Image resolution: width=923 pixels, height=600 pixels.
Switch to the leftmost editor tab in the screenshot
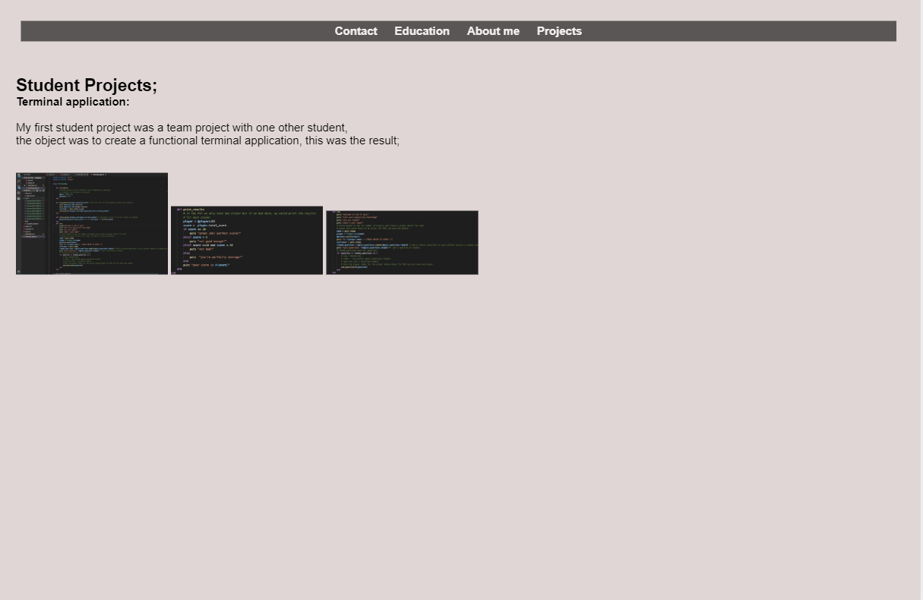click(52, 175)
